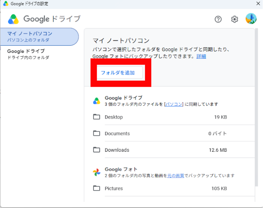Click the vertical scrollbar of the panel
Viewport: 263px width, 208px height.
pos(256,107)
